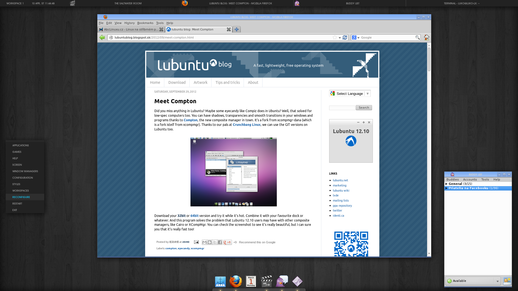518x291 pixels.
Task: Expand Priatelia na Facebooku group
Action: 447,188
